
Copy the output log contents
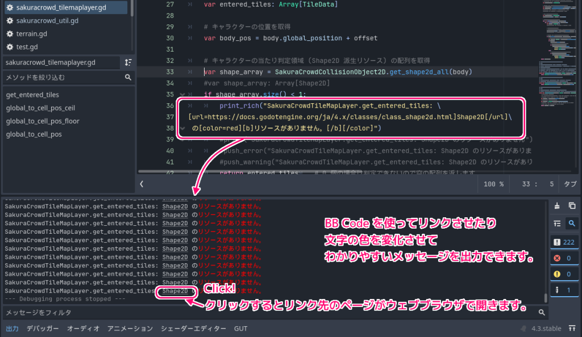point(572,206)
